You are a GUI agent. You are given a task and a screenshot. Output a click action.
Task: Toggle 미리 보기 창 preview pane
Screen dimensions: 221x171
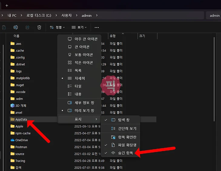tap(79, 110)
